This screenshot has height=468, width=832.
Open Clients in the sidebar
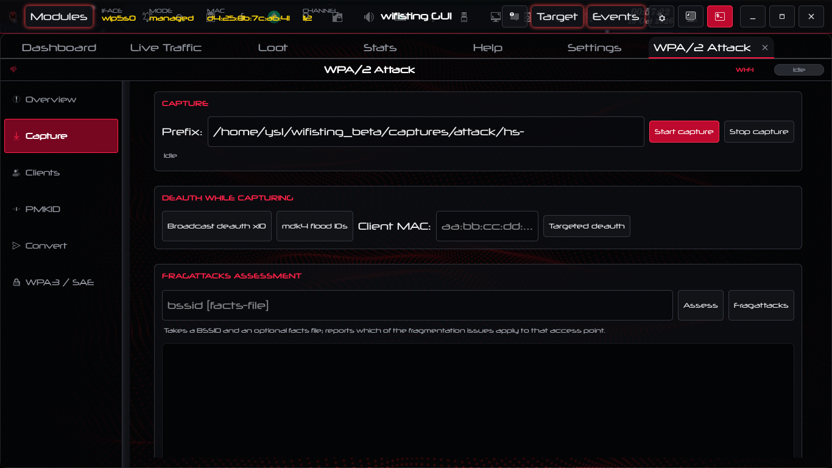coord(61,172)
